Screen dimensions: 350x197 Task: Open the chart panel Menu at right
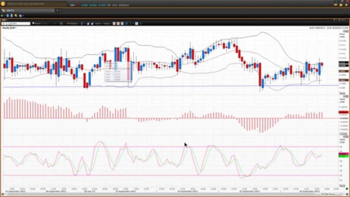(x=343, y=20)
